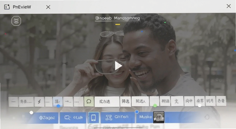236x129 pixels.
Task: Click the oLub search button
Action: coord(73,118)
